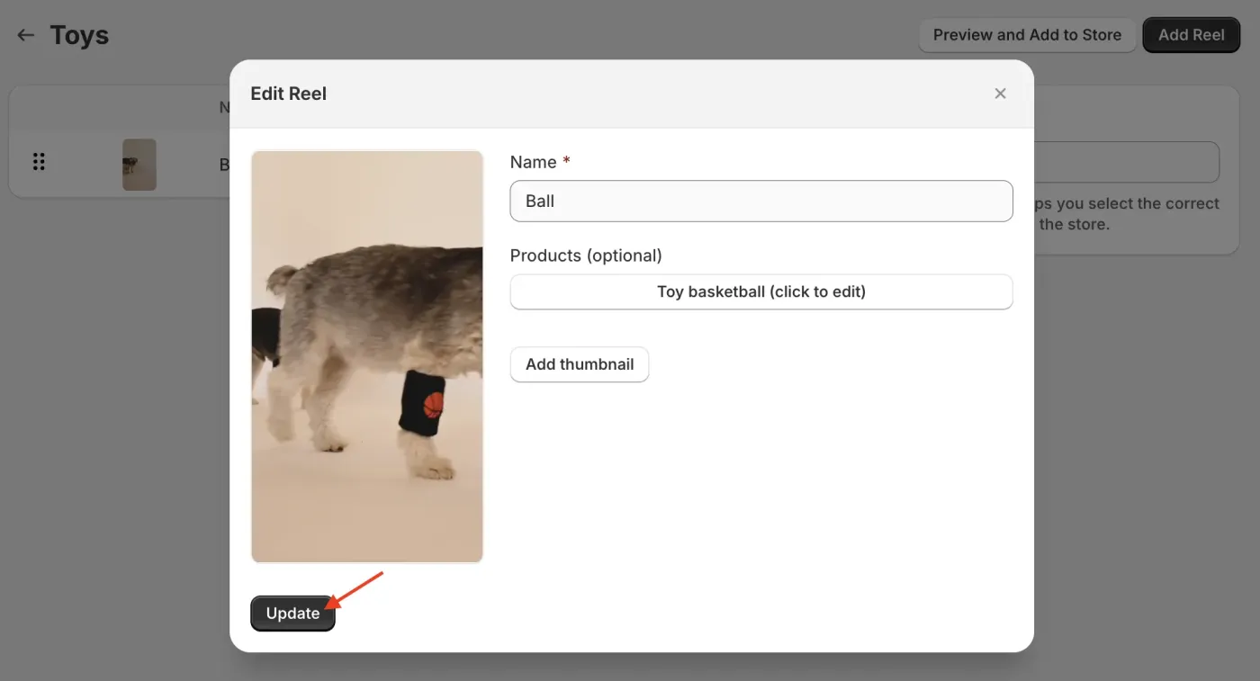Click the back arrow beside the Toys heading
This screenshot has width=1260, height=681.
point(24,34)
